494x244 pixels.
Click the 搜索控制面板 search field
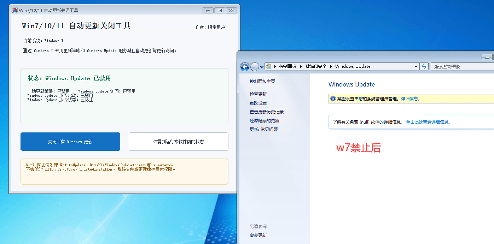click(x=462, y=66)
